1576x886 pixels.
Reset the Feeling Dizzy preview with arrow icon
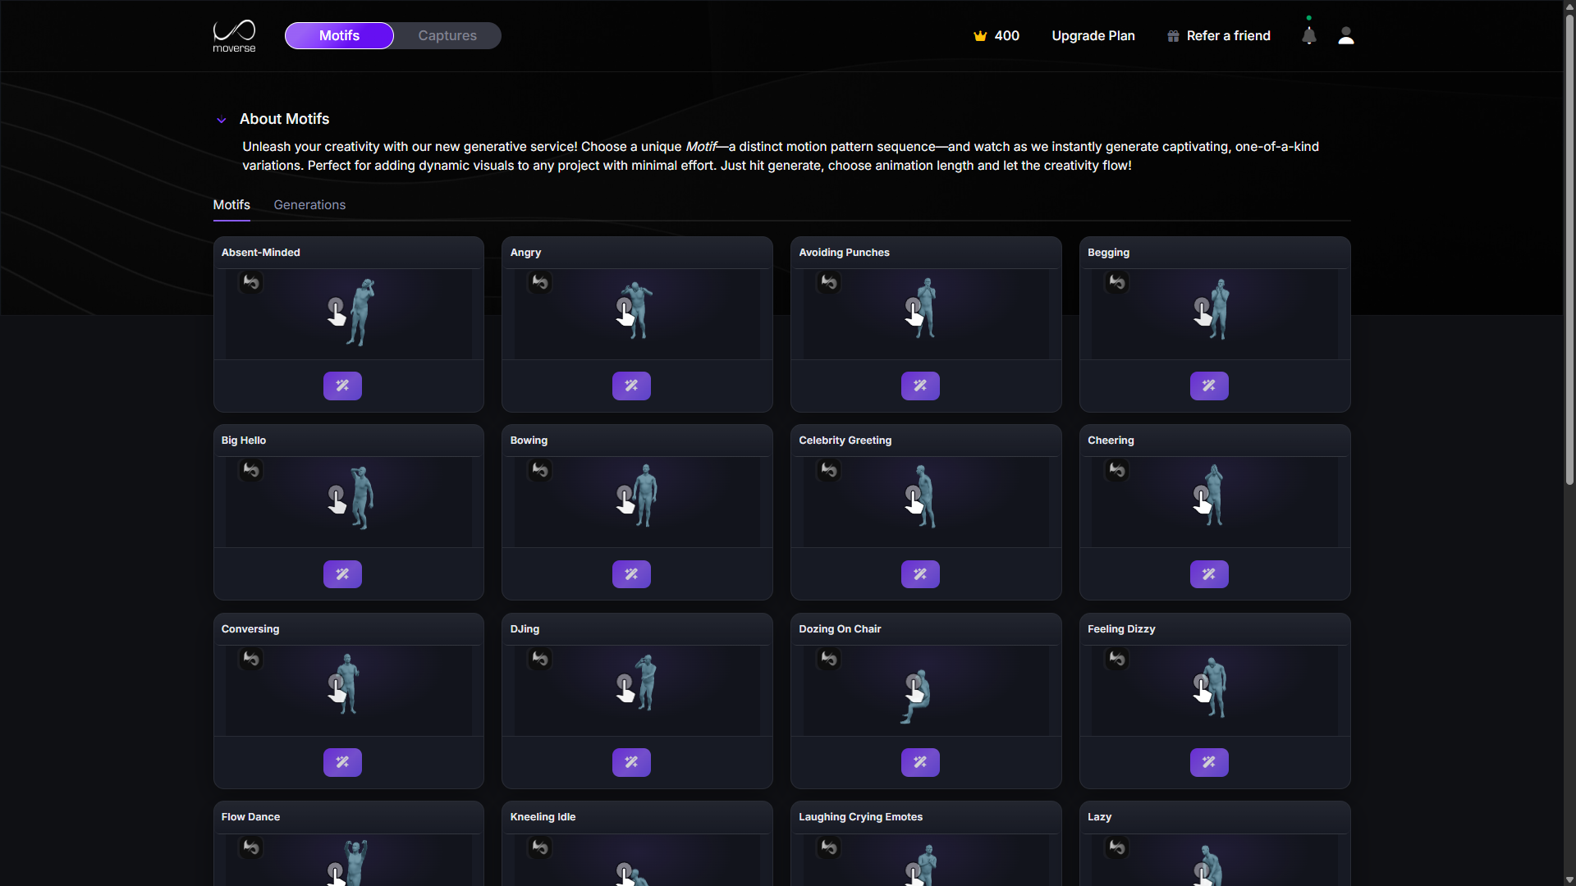pos(1117,659)
